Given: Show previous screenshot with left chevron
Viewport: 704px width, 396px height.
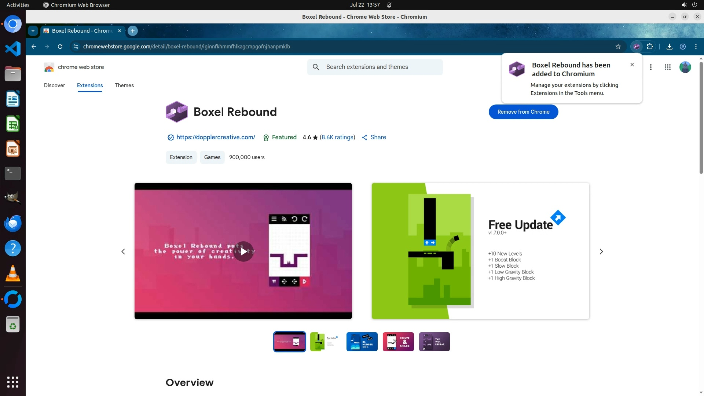Looking at the screenshot, I should [123, 252].
